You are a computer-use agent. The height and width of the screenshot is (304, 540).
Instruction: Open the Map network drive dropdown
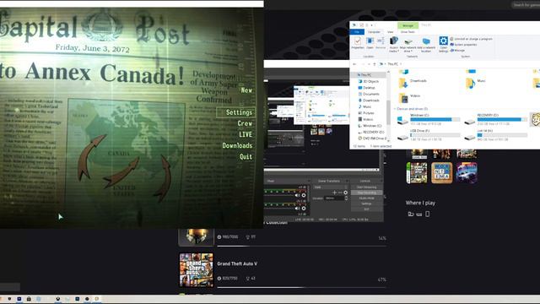point(408,45)
